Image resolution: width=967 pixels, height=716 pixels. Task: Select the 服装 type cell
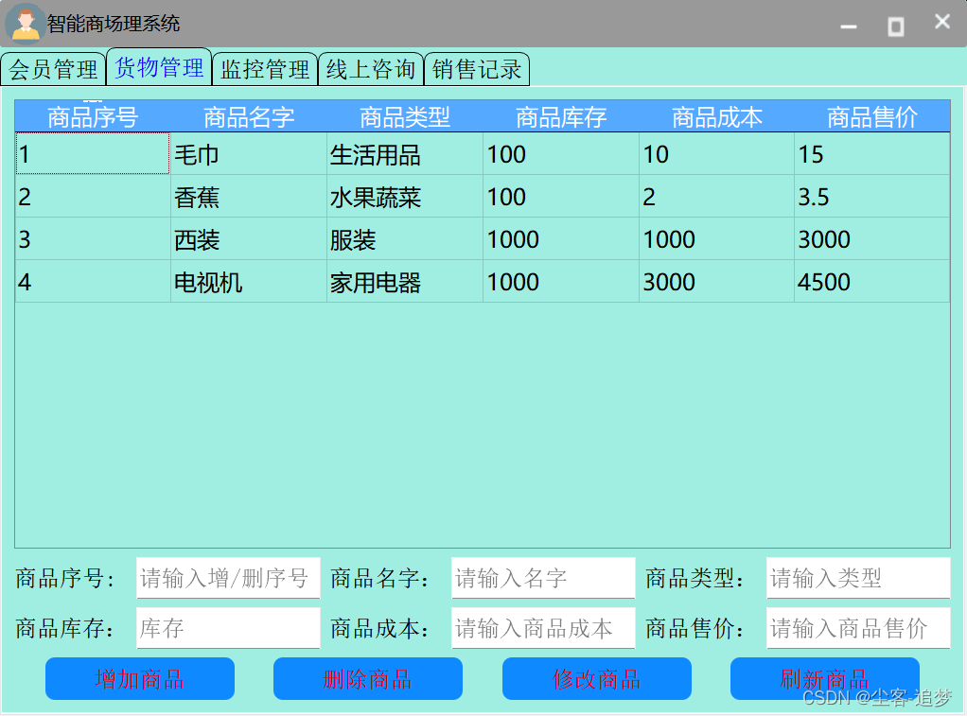click(x=405, y=238)
